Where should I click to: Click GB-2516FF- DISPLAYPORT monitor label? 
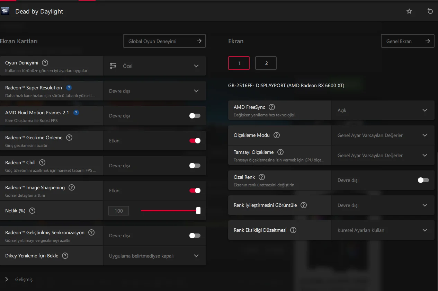coord(286,86)
